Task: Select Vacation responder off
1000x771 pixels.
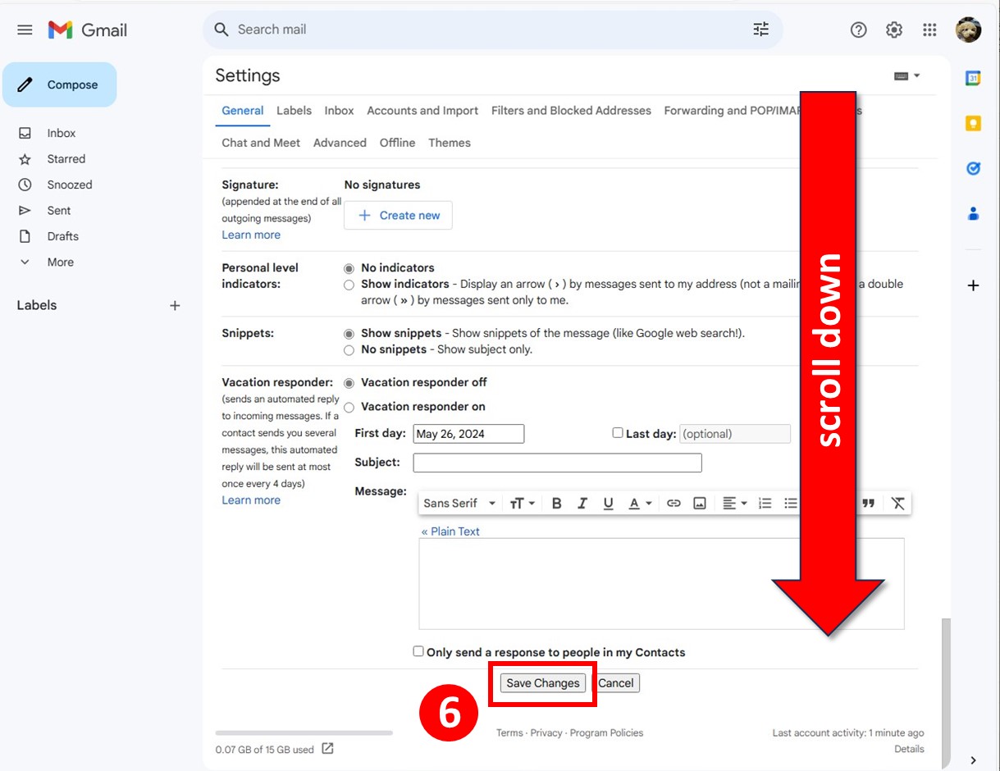Action: [349, 383]
